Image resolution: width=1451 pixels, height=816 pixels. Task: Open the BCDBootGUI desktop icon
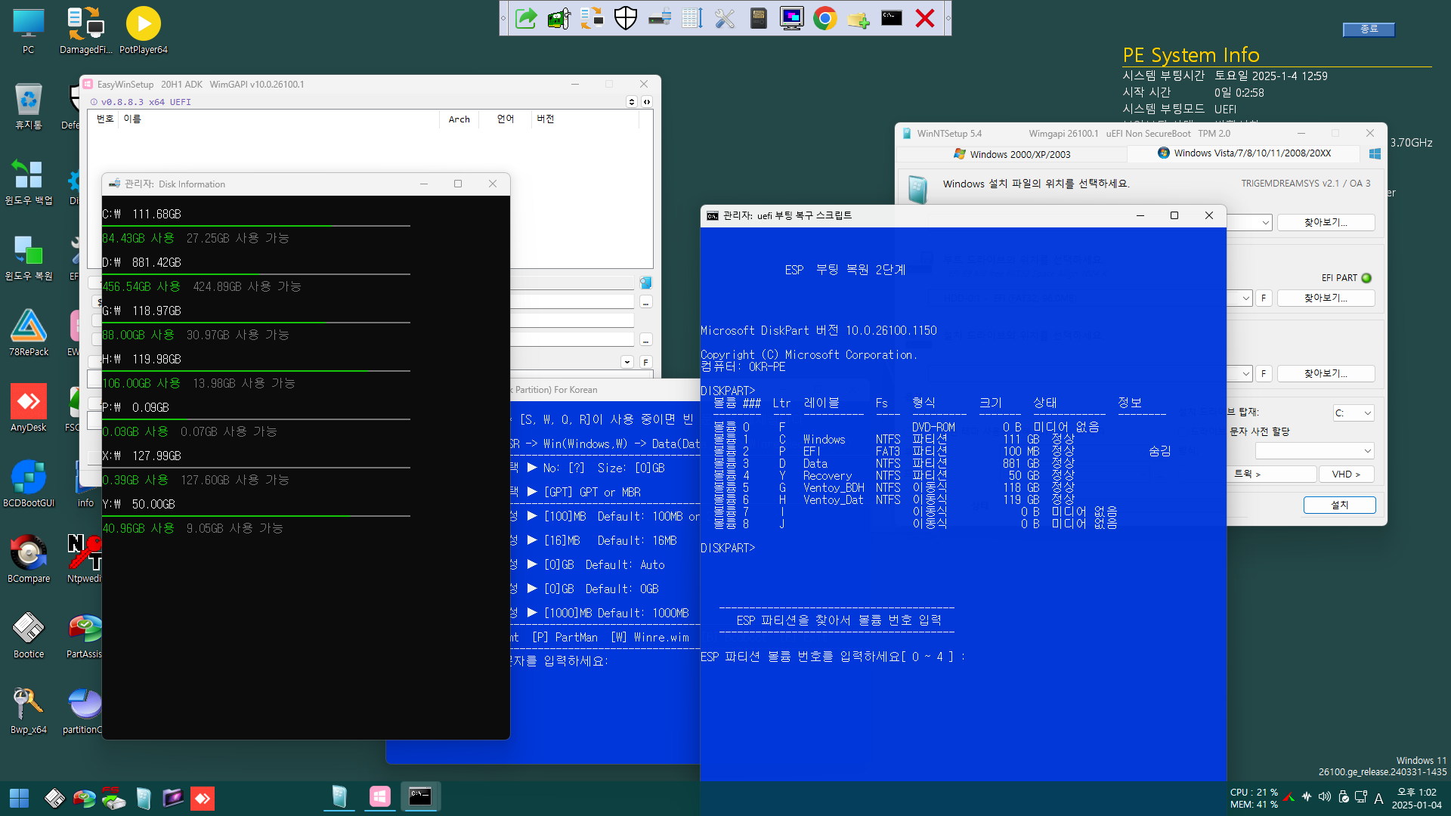click(x=29, y=484)
